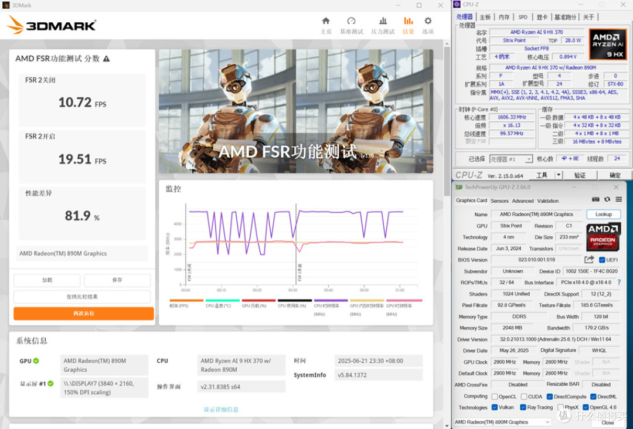Enable the CUDA checkbox
This screenshot has width=633, height=429.
click(523, 396)
